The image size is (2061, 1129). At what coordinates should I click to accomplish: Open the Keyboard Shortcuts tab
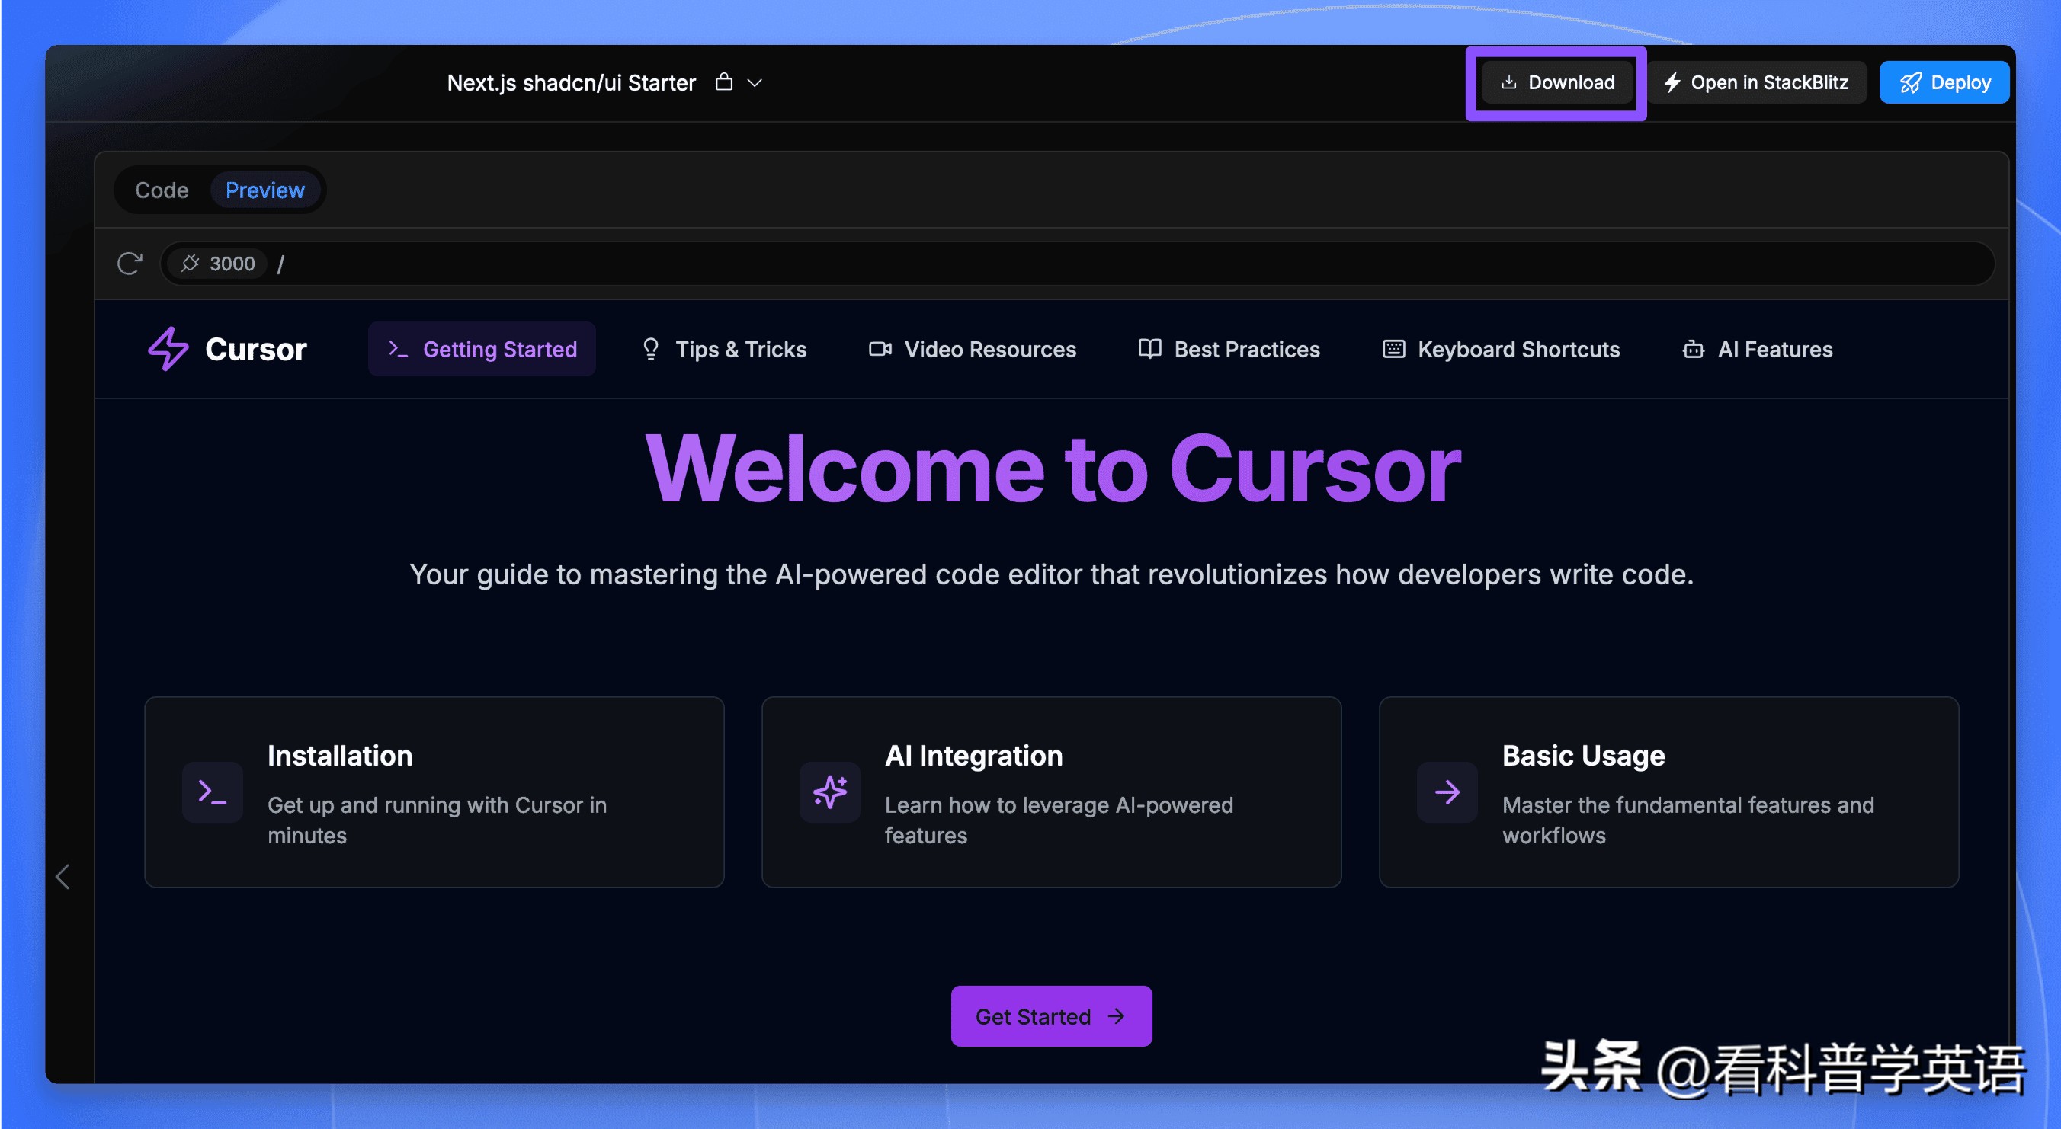click(x=1501, y=350)
